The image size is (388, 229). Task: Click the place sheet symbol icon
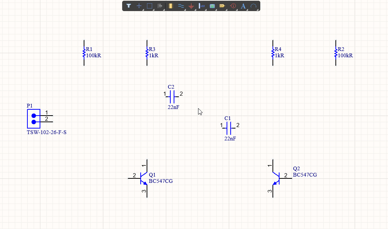(x=212, y=6)
